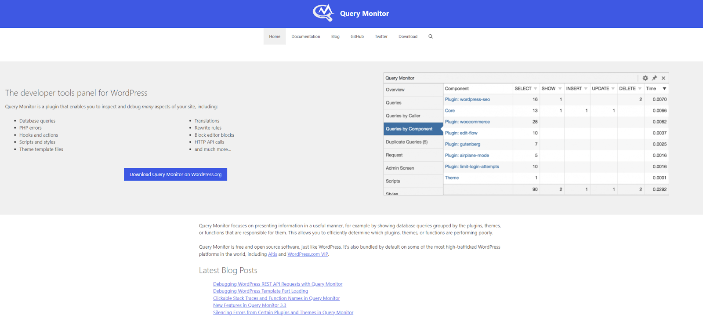This screenshot has width=703, height=319.
Task: Open Debugging WordPress REST API Requests post
Action: click(x=278, y=284)
